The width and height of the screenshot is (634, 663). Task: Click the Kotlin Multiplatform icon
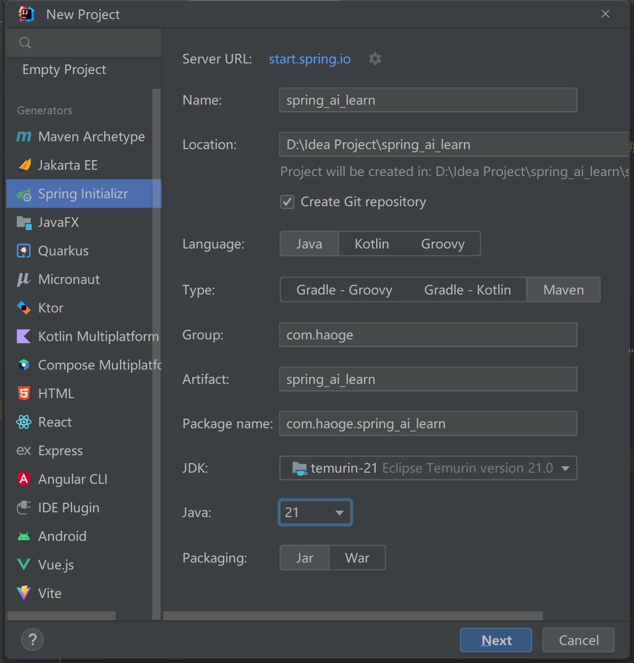(x=24, y=336)
